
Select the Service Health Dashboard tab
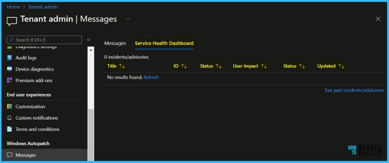pos(164,43)
